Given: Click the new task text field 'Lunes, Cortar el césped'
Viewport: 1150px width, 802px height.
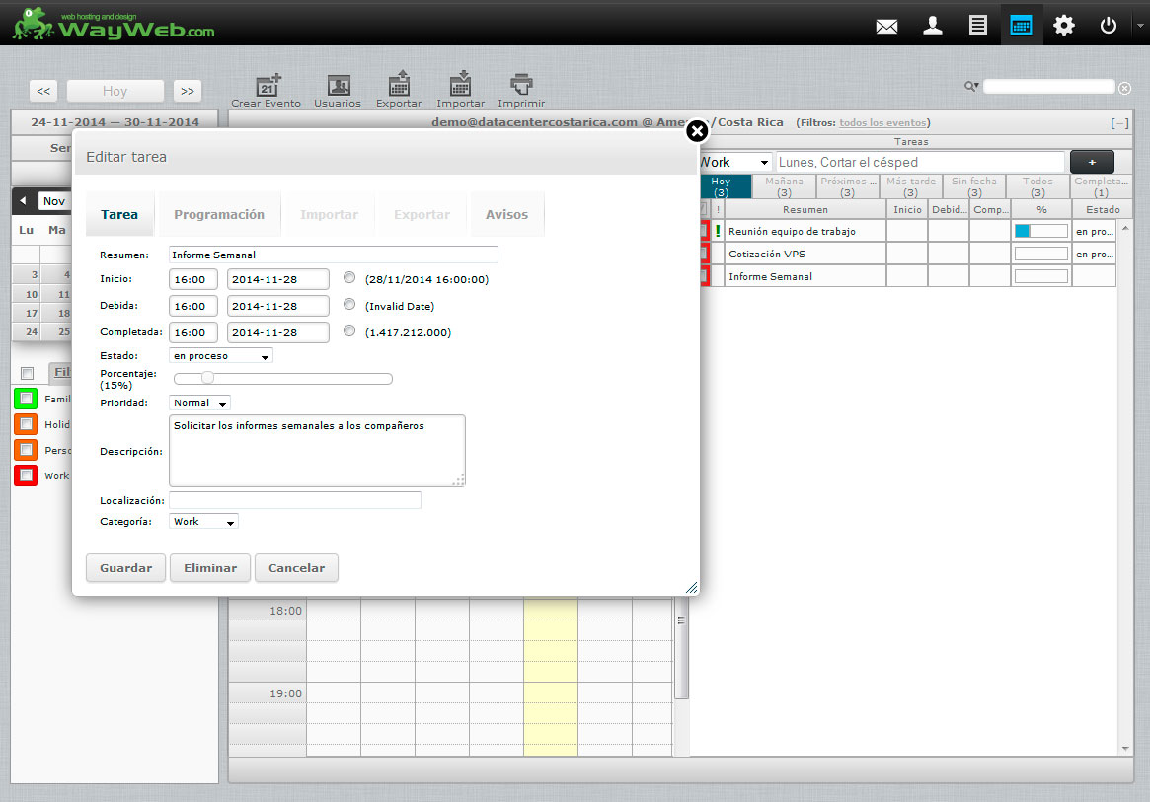Looking at the screenshot, I should pos(920,162).
